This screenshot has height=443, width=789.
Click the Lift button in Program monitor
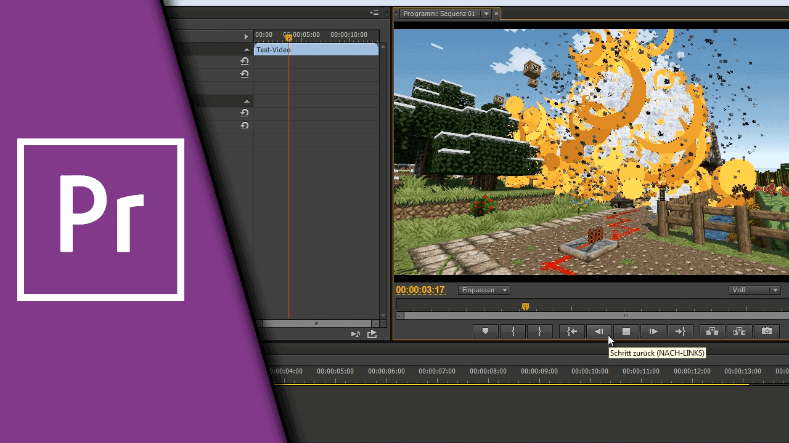[x=712, y=332]
